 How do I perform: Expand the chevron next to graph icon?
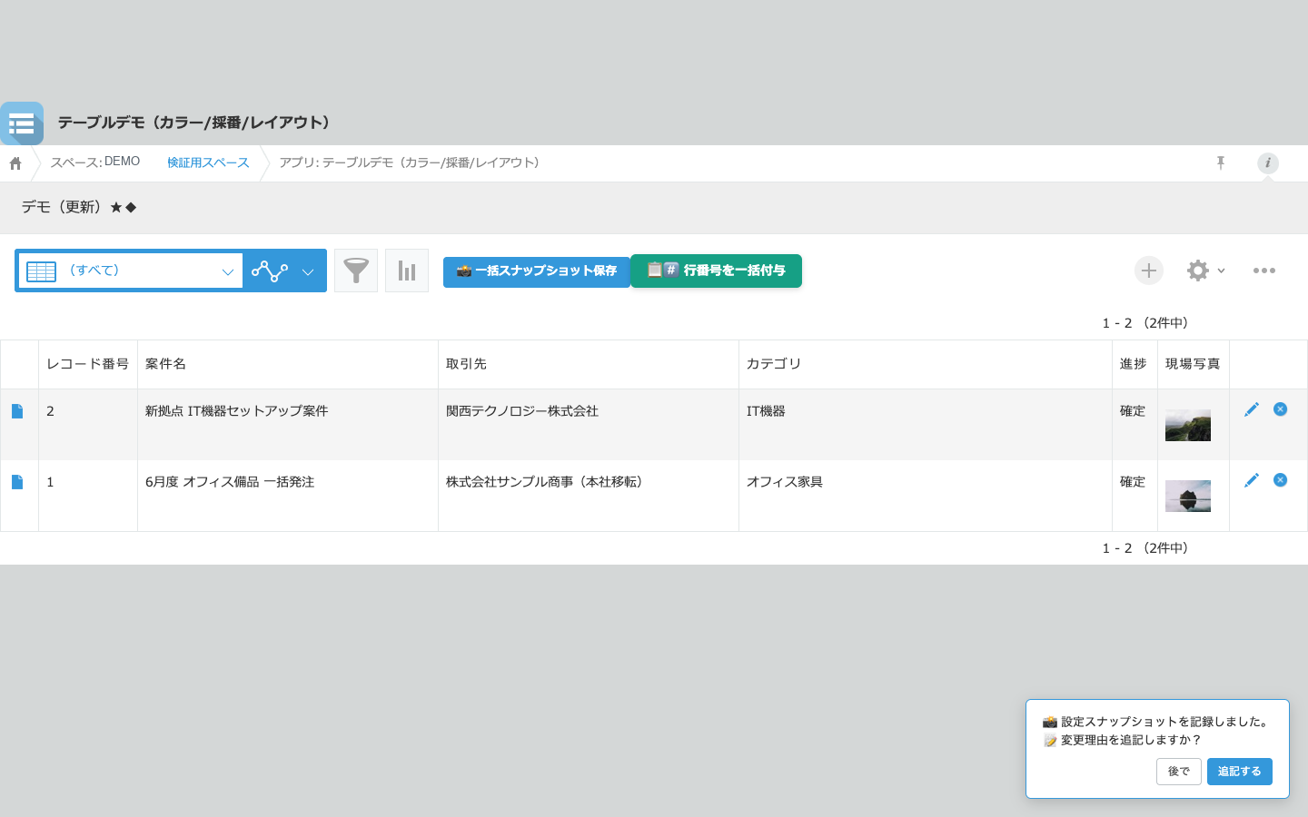tap(308, 271)
